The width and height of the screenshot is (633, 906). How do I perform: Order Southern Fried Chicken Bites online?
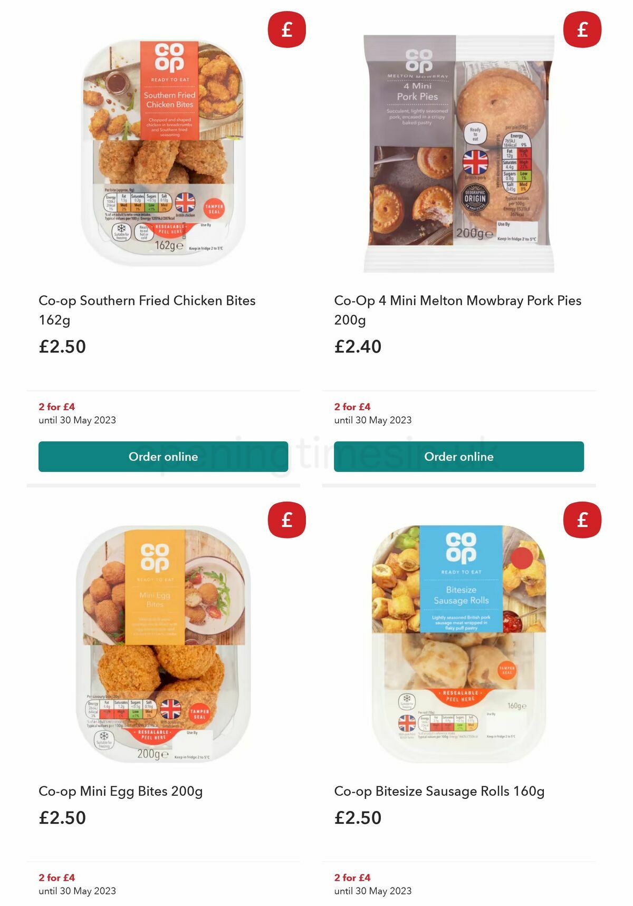(x=163, y=457)
